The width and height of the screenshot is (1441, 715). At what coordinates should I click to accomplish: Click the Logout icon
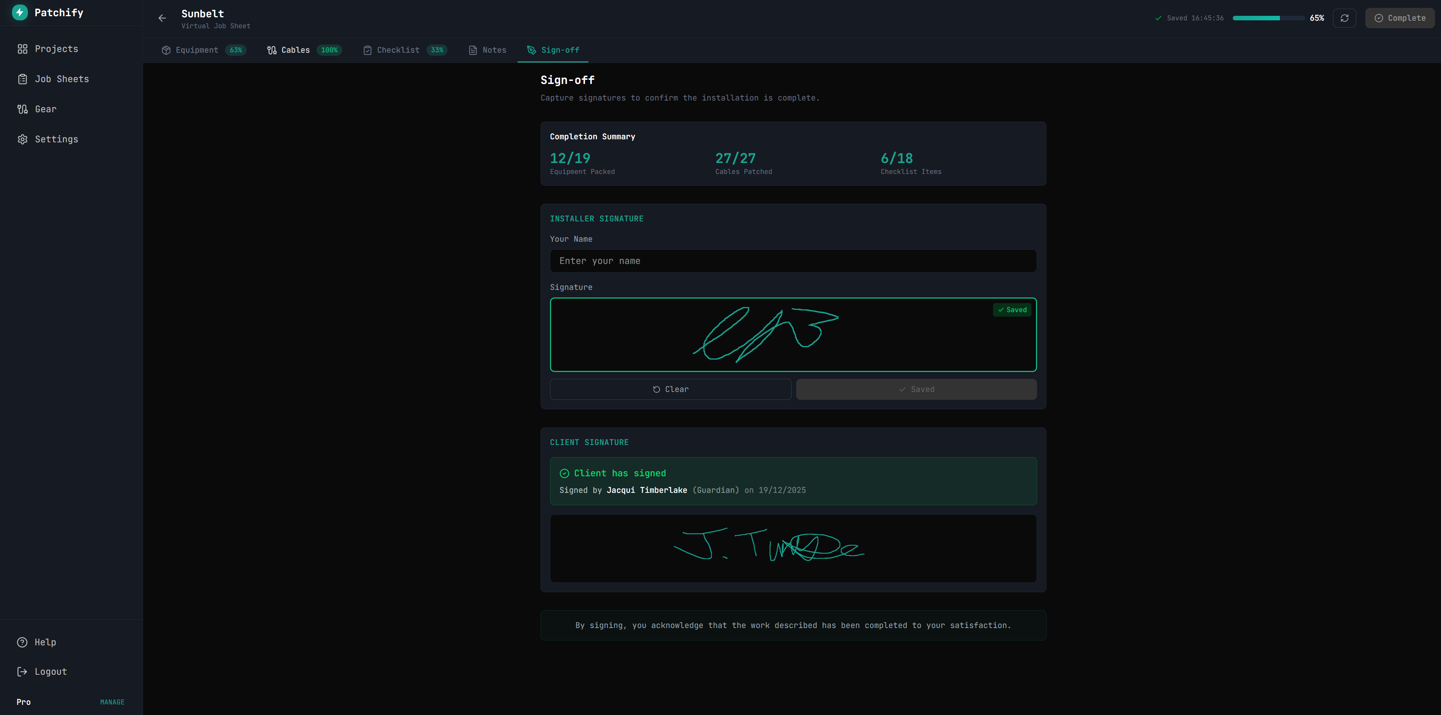(x=22, y=671)
